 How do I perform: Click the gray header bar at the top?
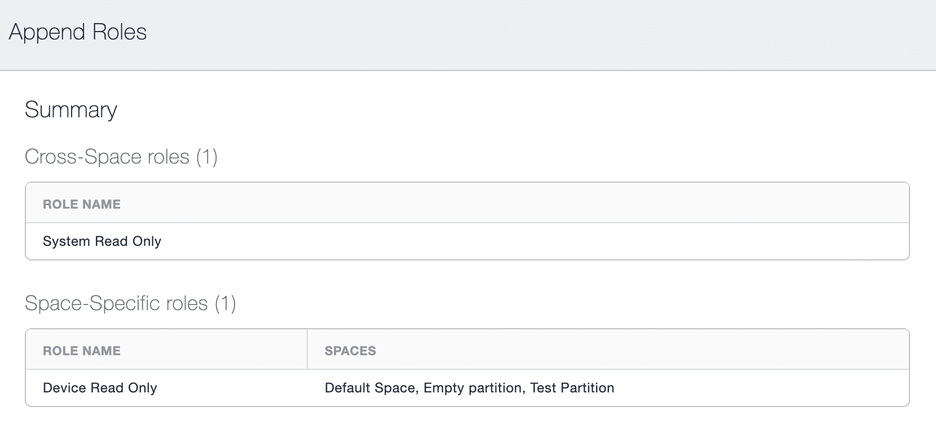pyautogui.click(x=468, y=34)
